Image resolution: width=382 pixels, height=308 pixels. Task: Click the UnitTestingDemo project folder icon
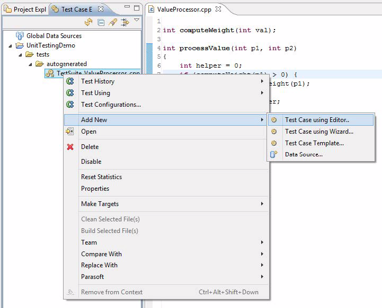pyautogui.click(x=20, y=45)
